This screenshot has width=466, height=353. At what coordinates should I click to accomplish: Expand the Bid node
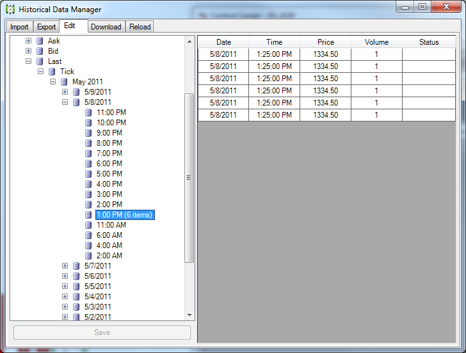[x=29, y=51]
